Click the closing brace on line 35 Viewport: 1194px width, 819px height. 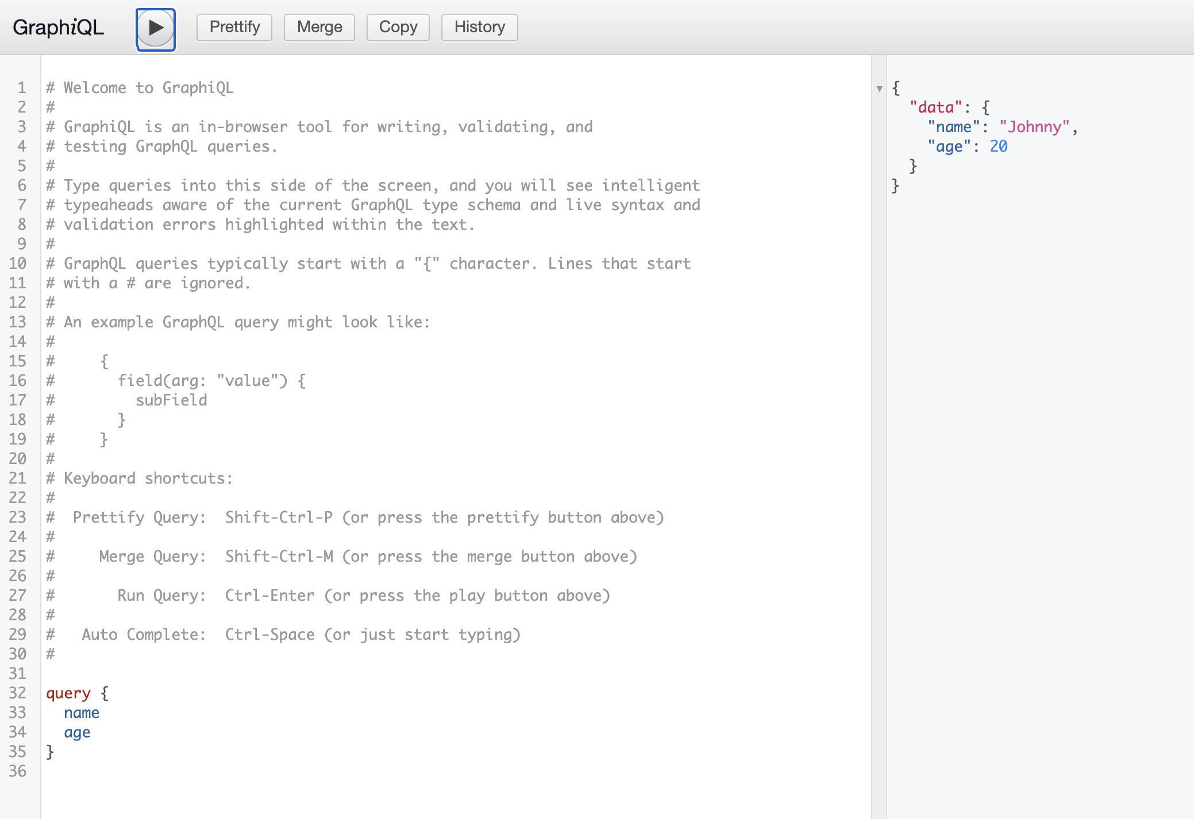coord(50,752)
